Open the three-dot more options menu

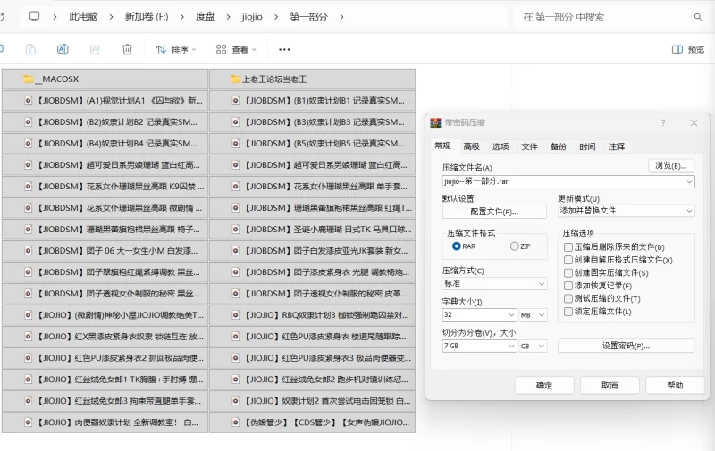[x=284, y=50]
